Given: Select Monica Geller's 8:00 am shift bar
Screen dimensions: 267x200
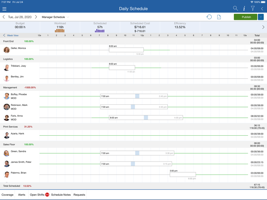Looking at the screenshot, I should click(x=126, y=50).
